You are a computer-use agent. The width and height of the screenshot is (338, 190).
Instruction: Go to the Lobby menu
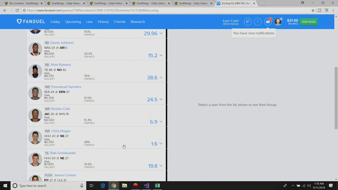click(x=55, y=22)
